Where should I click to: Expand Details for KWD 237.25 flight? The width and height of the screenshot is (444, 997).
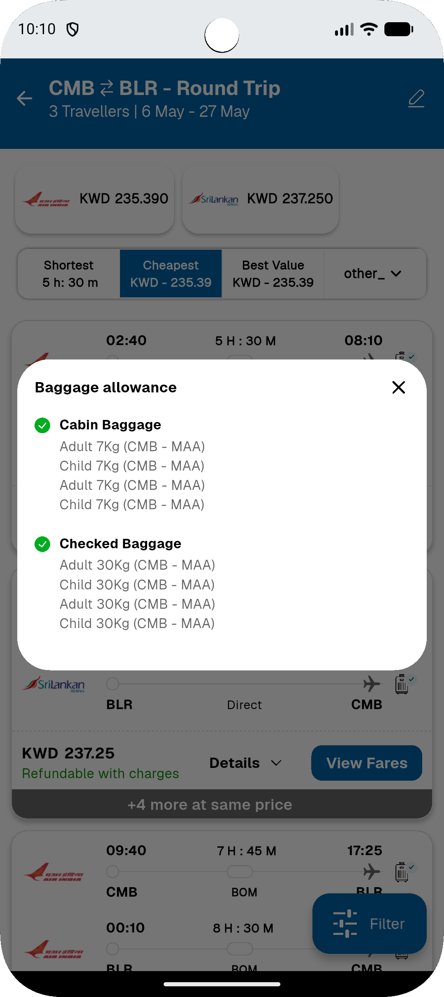coord(245,763)
